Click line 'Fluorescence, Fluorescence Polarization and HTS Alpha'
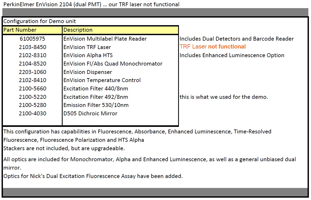 [x=74, y=140]
